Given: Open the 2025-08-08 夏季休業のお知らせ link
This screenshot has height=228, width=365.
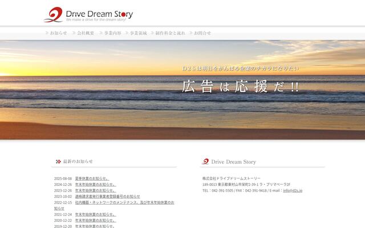Looking at the screenshot, I should pos(92,178).
